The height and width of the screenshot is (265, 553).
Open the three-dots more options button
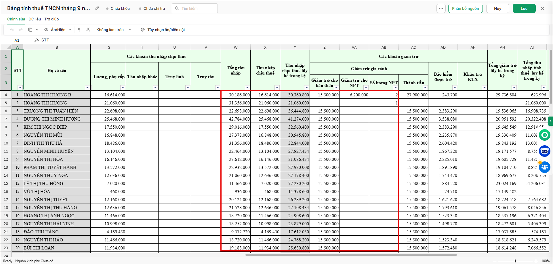441,8
